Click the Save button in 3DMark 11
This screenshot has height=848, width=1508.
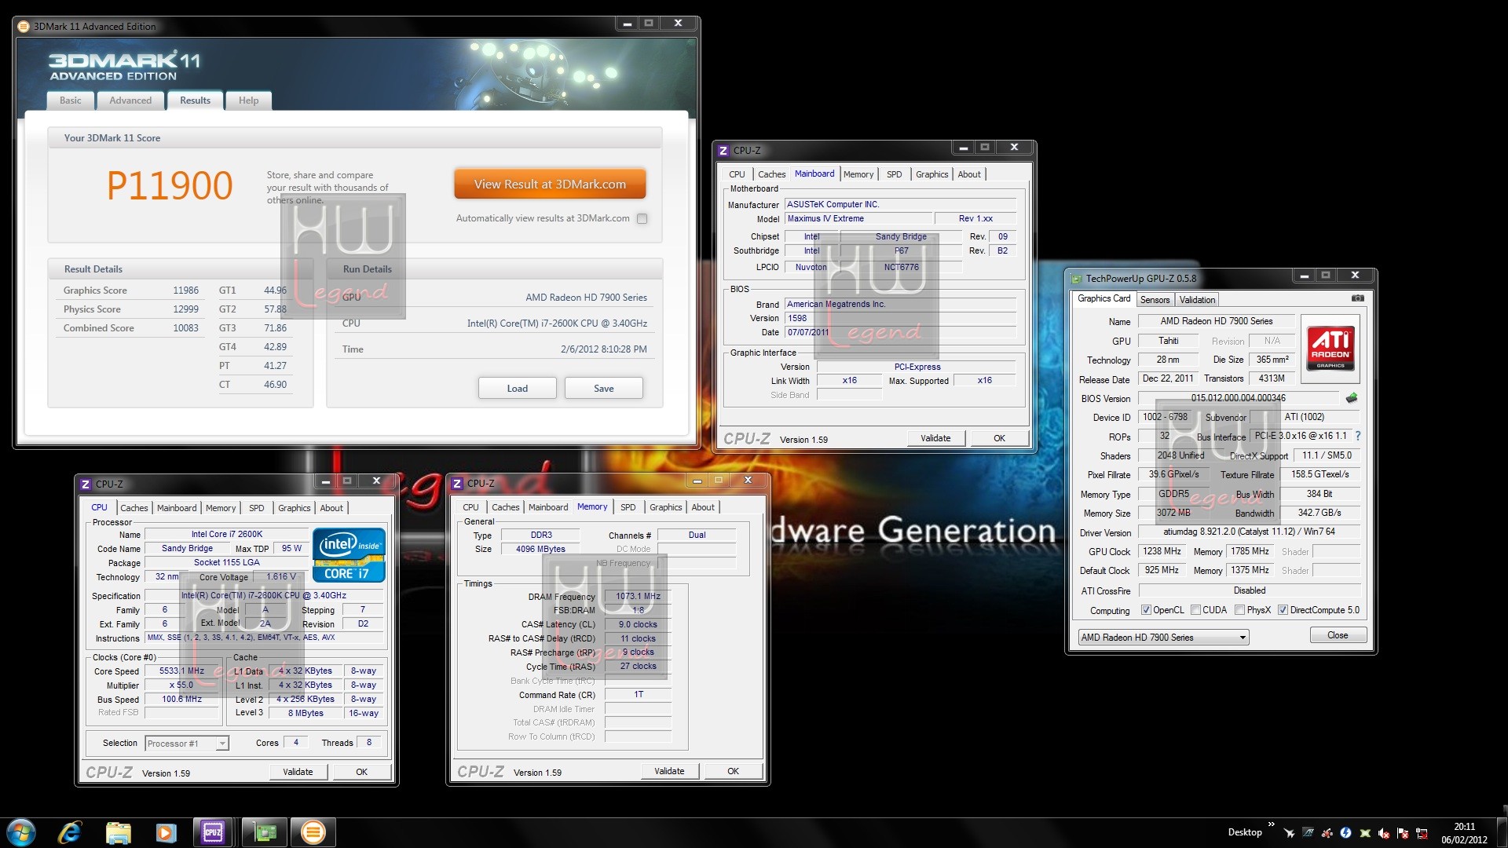tap(603, 388)
